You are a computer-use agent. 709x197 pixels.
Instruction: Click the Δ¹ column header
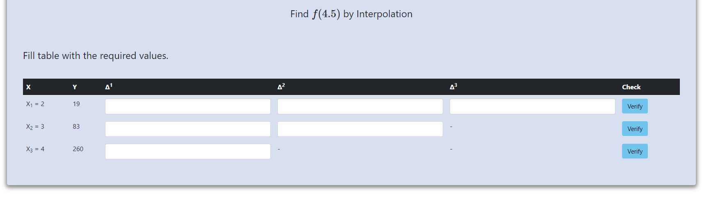coord(109,87)
